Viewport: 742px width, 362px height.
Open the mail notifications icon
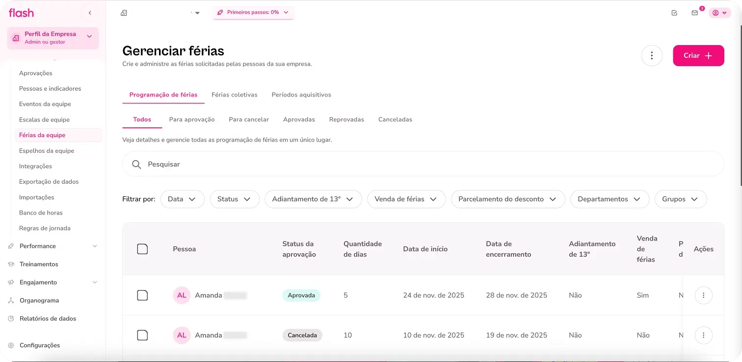click(x=694, y=13)
